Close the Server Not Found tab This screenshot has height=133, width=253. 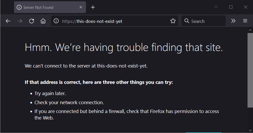(81, 7)
